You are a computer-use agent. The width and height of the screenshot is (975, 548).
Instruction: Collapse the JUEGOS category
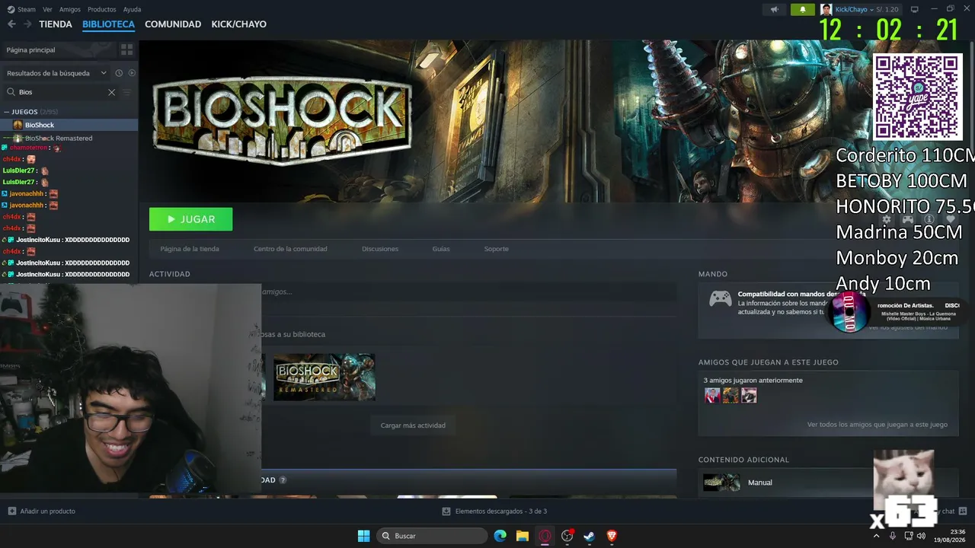coord(8,112)
